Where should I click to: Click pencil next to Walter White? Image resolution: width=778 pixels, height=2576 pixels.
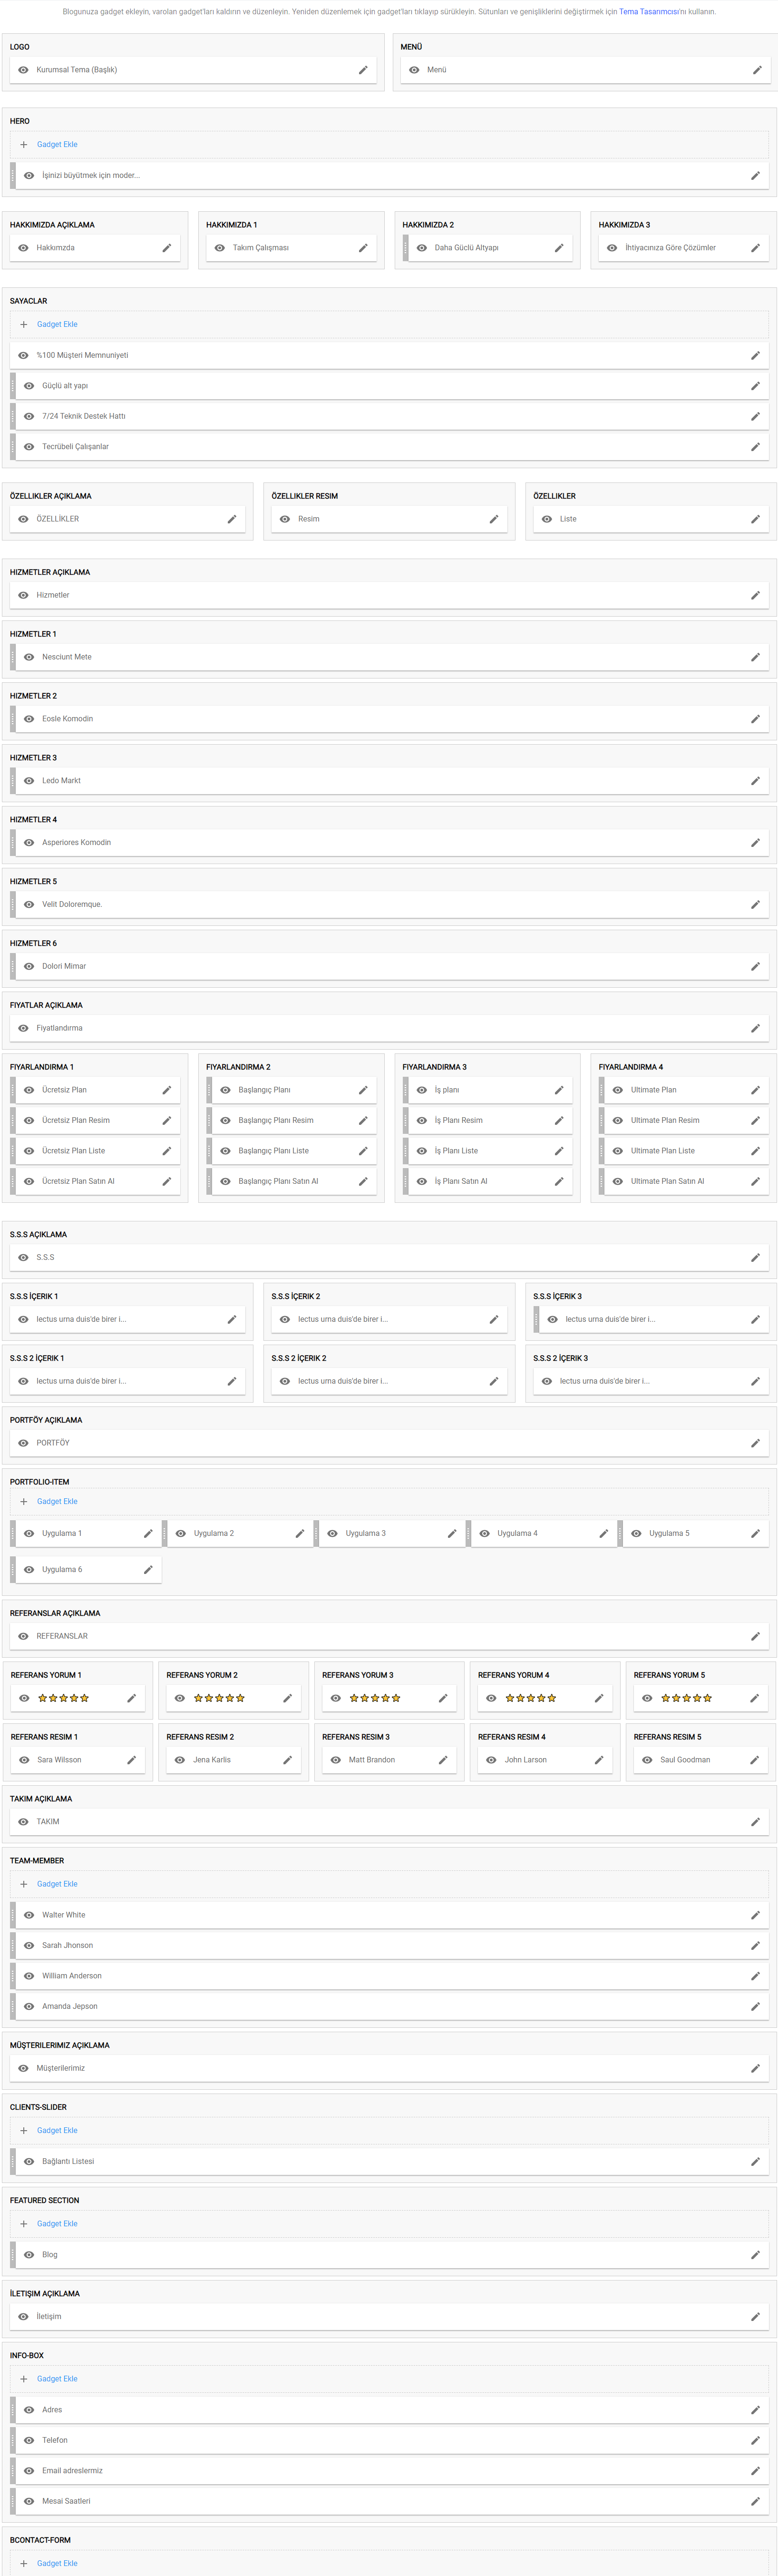pos(755,1915)
